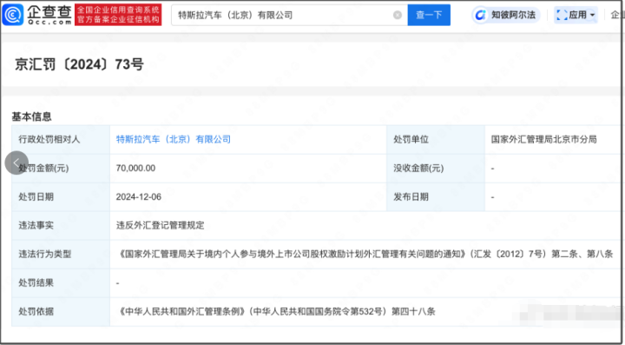Go back with the left arrow circle
The width and height of the screenshot is (625, 345).
pos(16,163)
